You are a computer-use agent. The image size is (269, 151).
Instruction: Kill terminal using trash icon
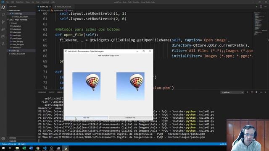(x=256, y=92)
